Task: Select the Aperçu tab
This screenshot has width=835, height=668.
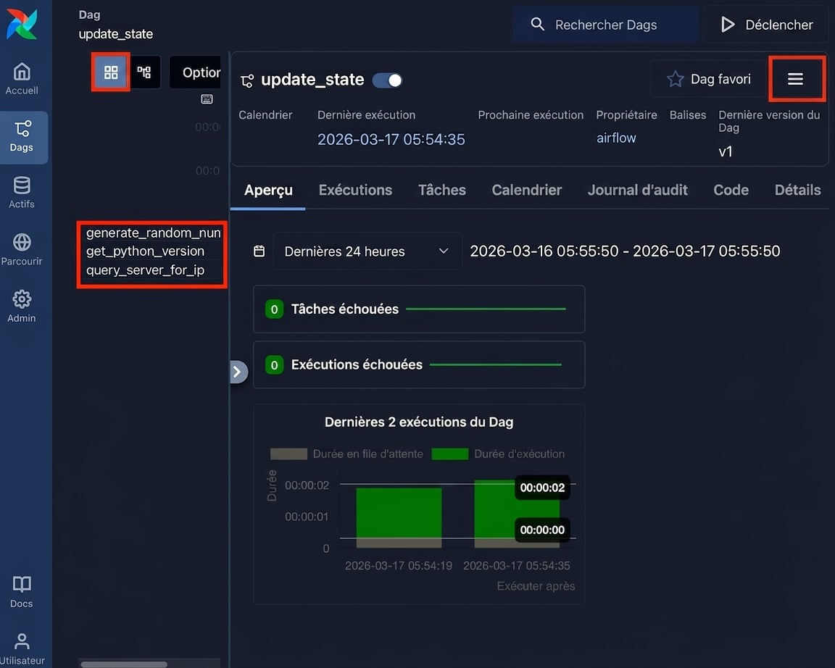Action: tap(268, 190)
